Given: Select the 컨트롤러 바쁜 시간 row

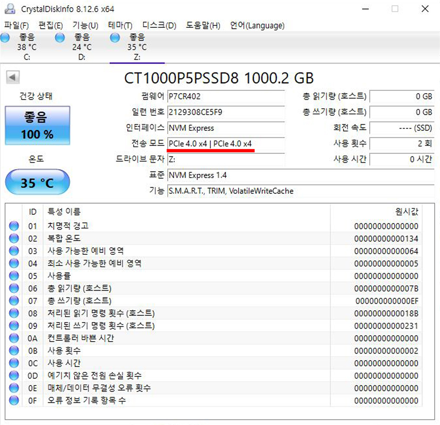Looking at the screenshot, I should (214, 338).
